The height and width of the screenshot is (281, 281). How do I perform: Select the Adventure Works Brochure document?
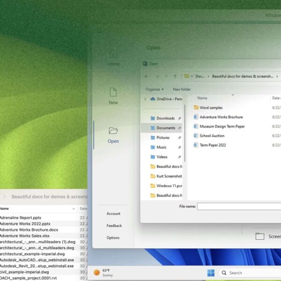pyautogui.click(x=221, y=117)
